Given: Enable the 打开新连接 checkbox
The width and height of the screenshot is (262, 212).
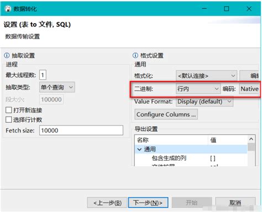Looking at the screenshot, I should point(9,110).
